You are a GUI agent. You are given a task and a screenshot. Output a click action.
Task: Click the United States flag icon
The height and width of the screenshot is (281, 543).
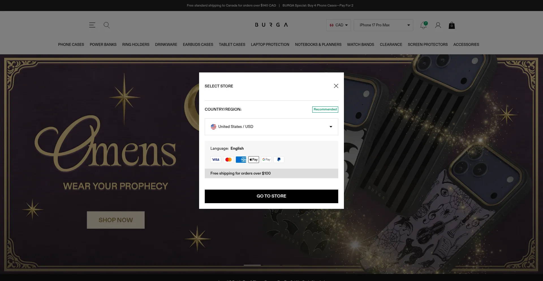[x=214, y=127]
